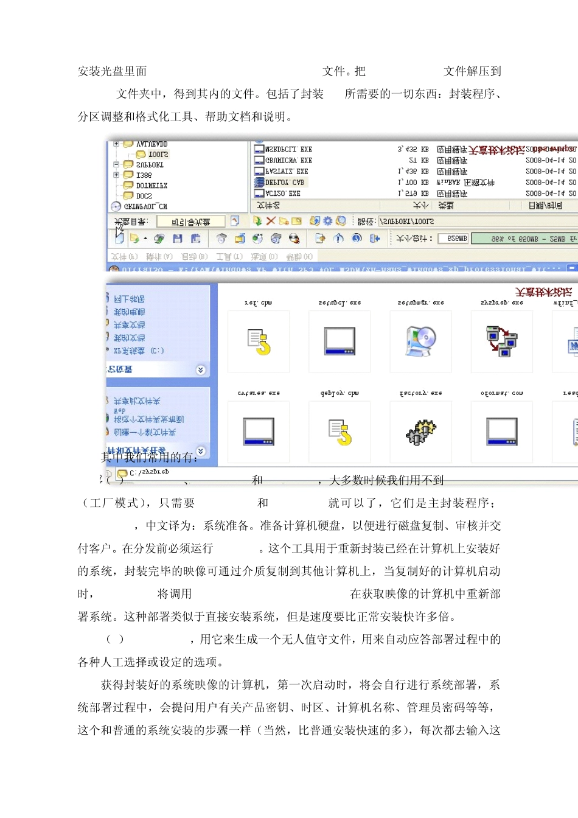Sort by 类型 column header
Image resolution: width=578 pixels, height=818 pixels.
pos(447,206)
